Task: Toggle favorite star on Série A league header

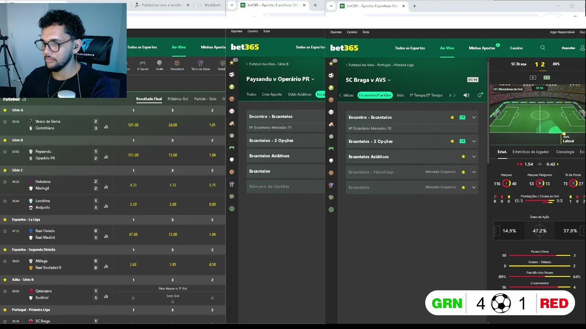Action: [5, 110]
